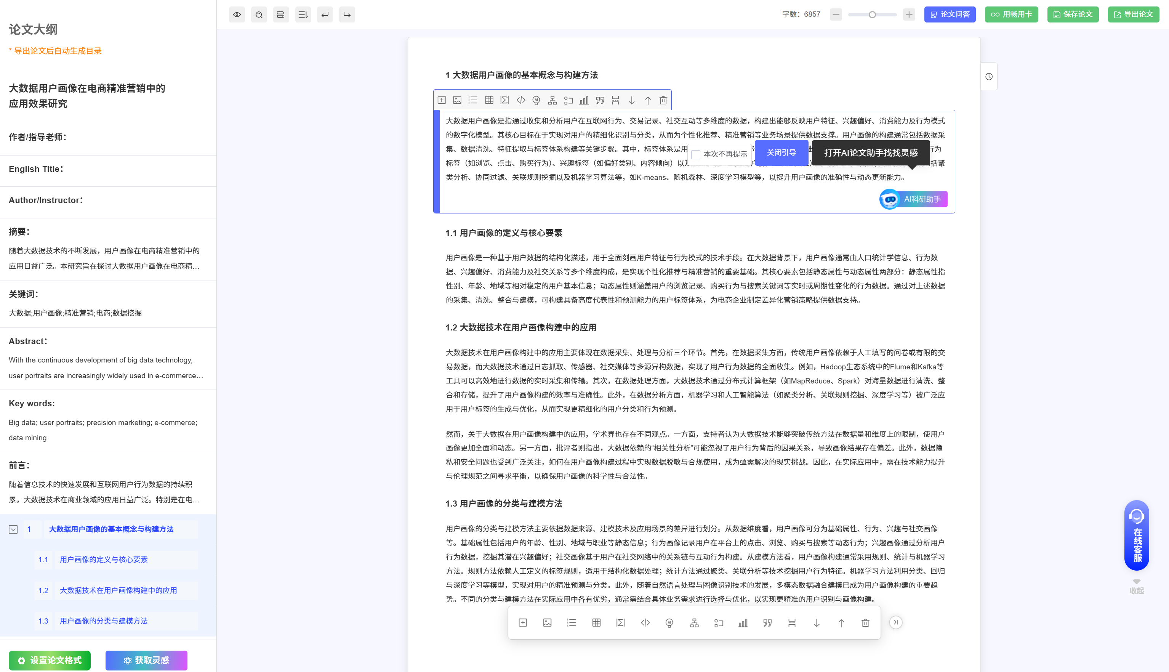This screenshot has height=672, width=1169.
Task: Click the 关闭引导 button
Action: (781, 153)
